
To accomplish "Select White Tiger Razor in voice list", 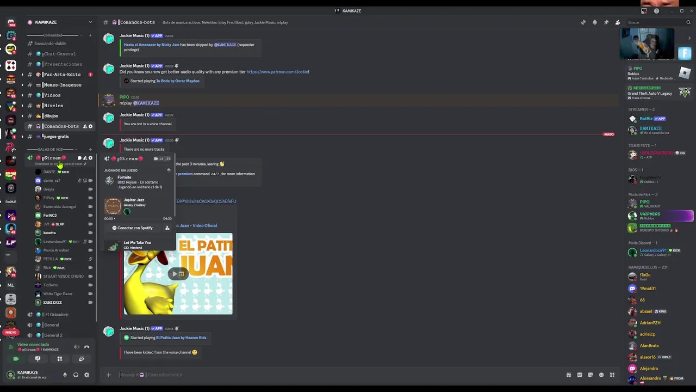I will [64, 294].
